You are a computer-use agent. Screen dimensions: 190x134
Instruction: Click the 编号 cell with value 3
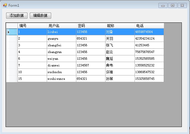pos(32,45)
